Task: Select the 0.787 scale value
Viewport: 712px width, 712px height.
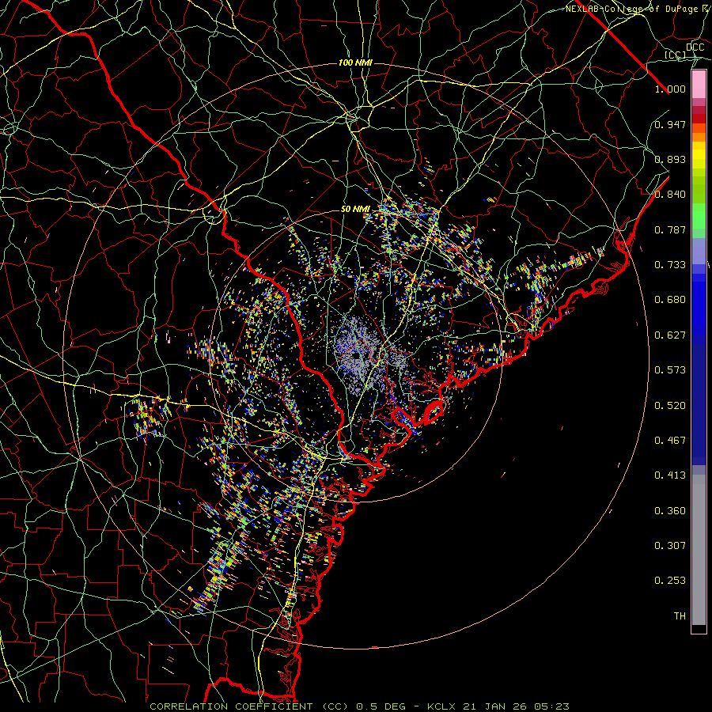Action: tap(670, 229)
